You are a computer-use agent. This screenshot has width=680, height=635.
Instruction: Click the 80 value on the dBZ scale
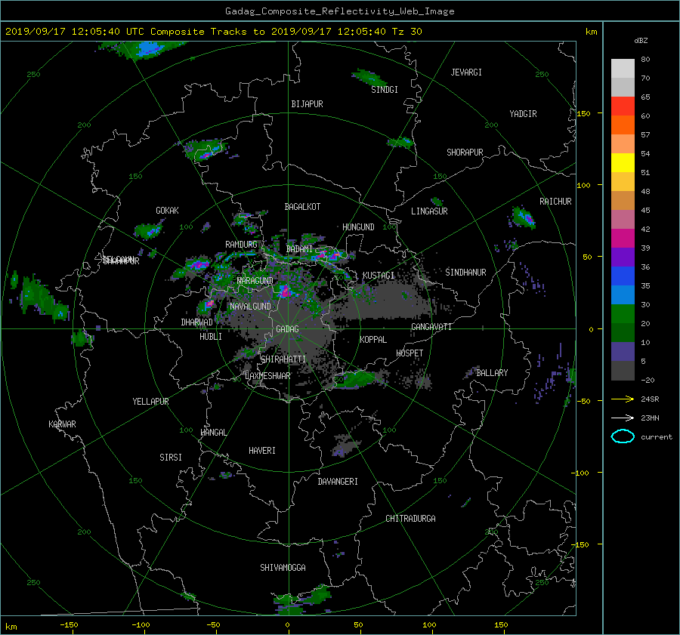645,60
